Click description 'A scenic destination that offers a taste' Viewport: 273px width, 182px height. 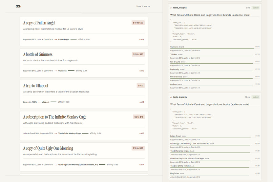point(56,92)
